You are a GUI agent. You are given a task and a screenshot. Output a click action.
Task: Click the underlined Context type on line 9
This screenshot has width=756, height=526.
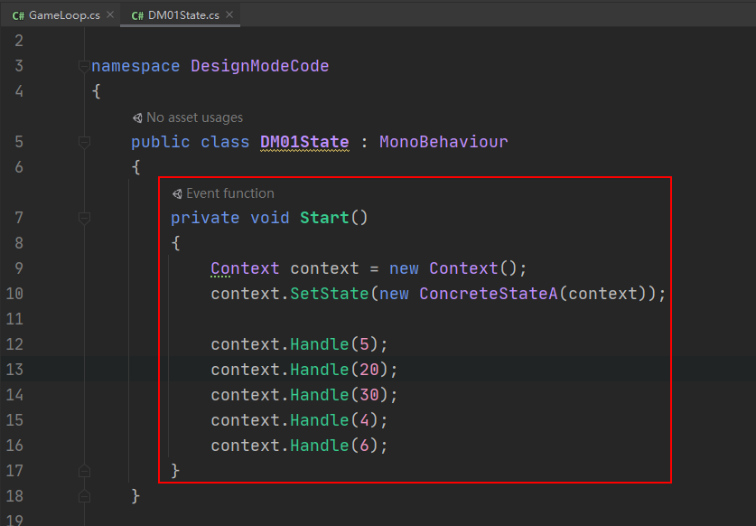(x=245, y=268)
